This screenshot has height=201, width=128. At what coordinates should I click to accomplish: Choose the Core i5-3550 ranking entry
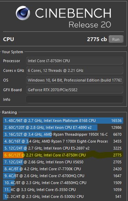pyautogui.click(x=63, y=190)
